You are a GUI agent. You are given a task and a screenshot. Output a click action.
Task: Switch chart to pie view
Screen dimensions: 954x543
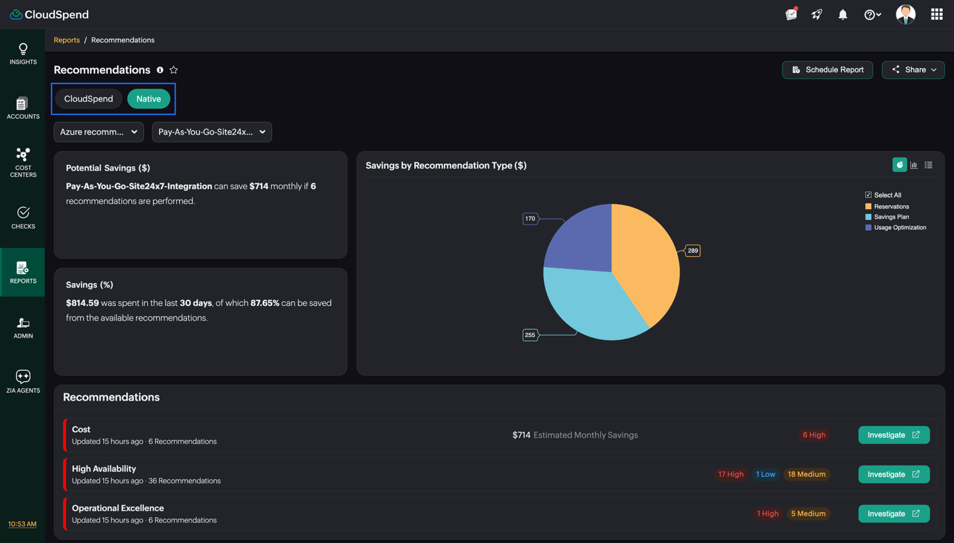[900, 165]
